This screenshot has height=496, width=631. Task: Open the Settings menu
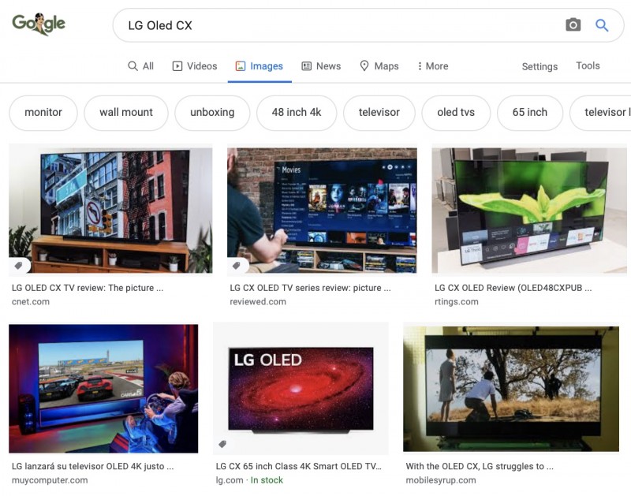pos(540,66)
